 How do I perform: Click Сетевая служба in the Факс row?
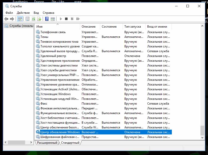coord(158,104)
